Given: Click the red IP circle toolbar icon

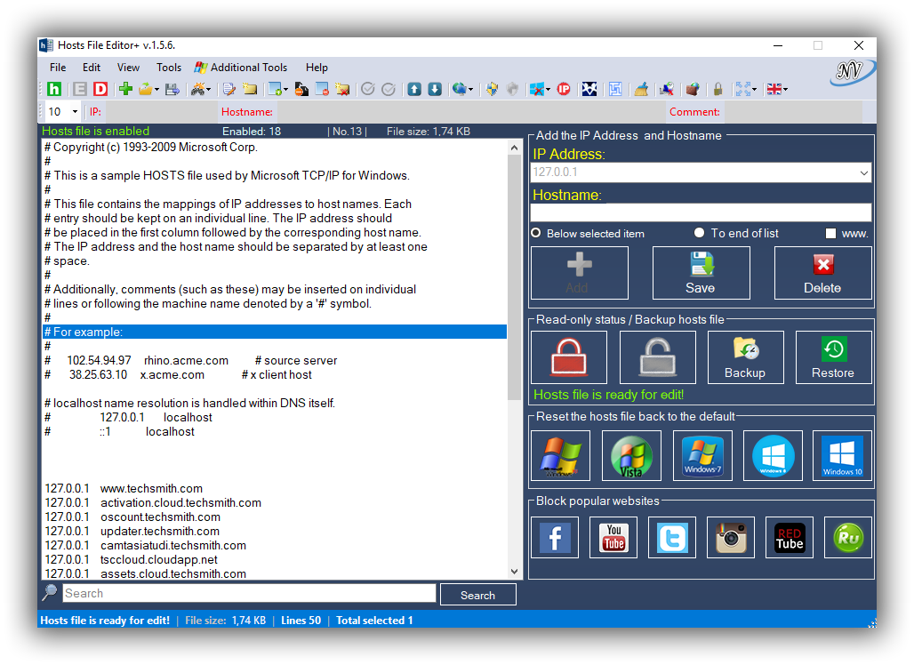Looking at the screenshot, I should pyautogui.click(x=564, y=89).
